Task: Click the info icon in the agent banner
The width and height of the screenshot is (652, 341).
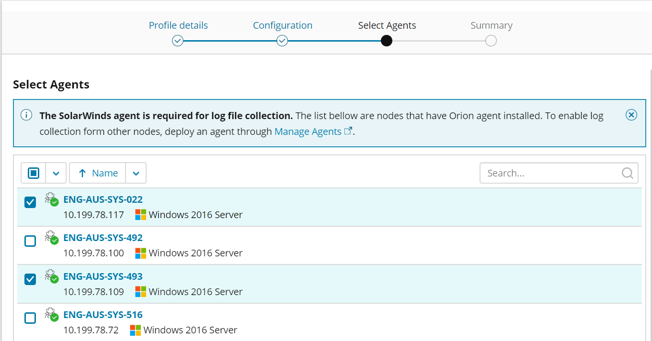Action: click(26, 115)
